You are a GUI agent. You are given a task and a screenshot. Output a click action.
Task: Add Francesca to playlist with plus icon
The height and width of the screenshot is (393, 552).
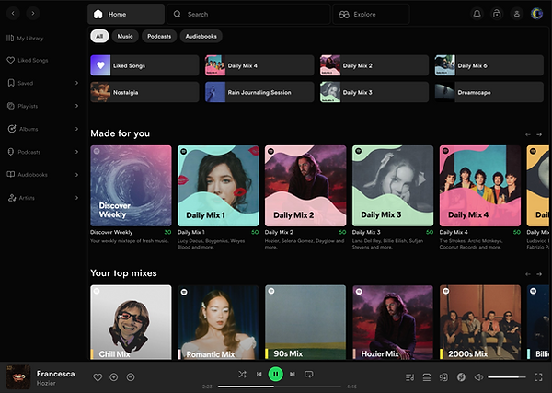(114, 377)
